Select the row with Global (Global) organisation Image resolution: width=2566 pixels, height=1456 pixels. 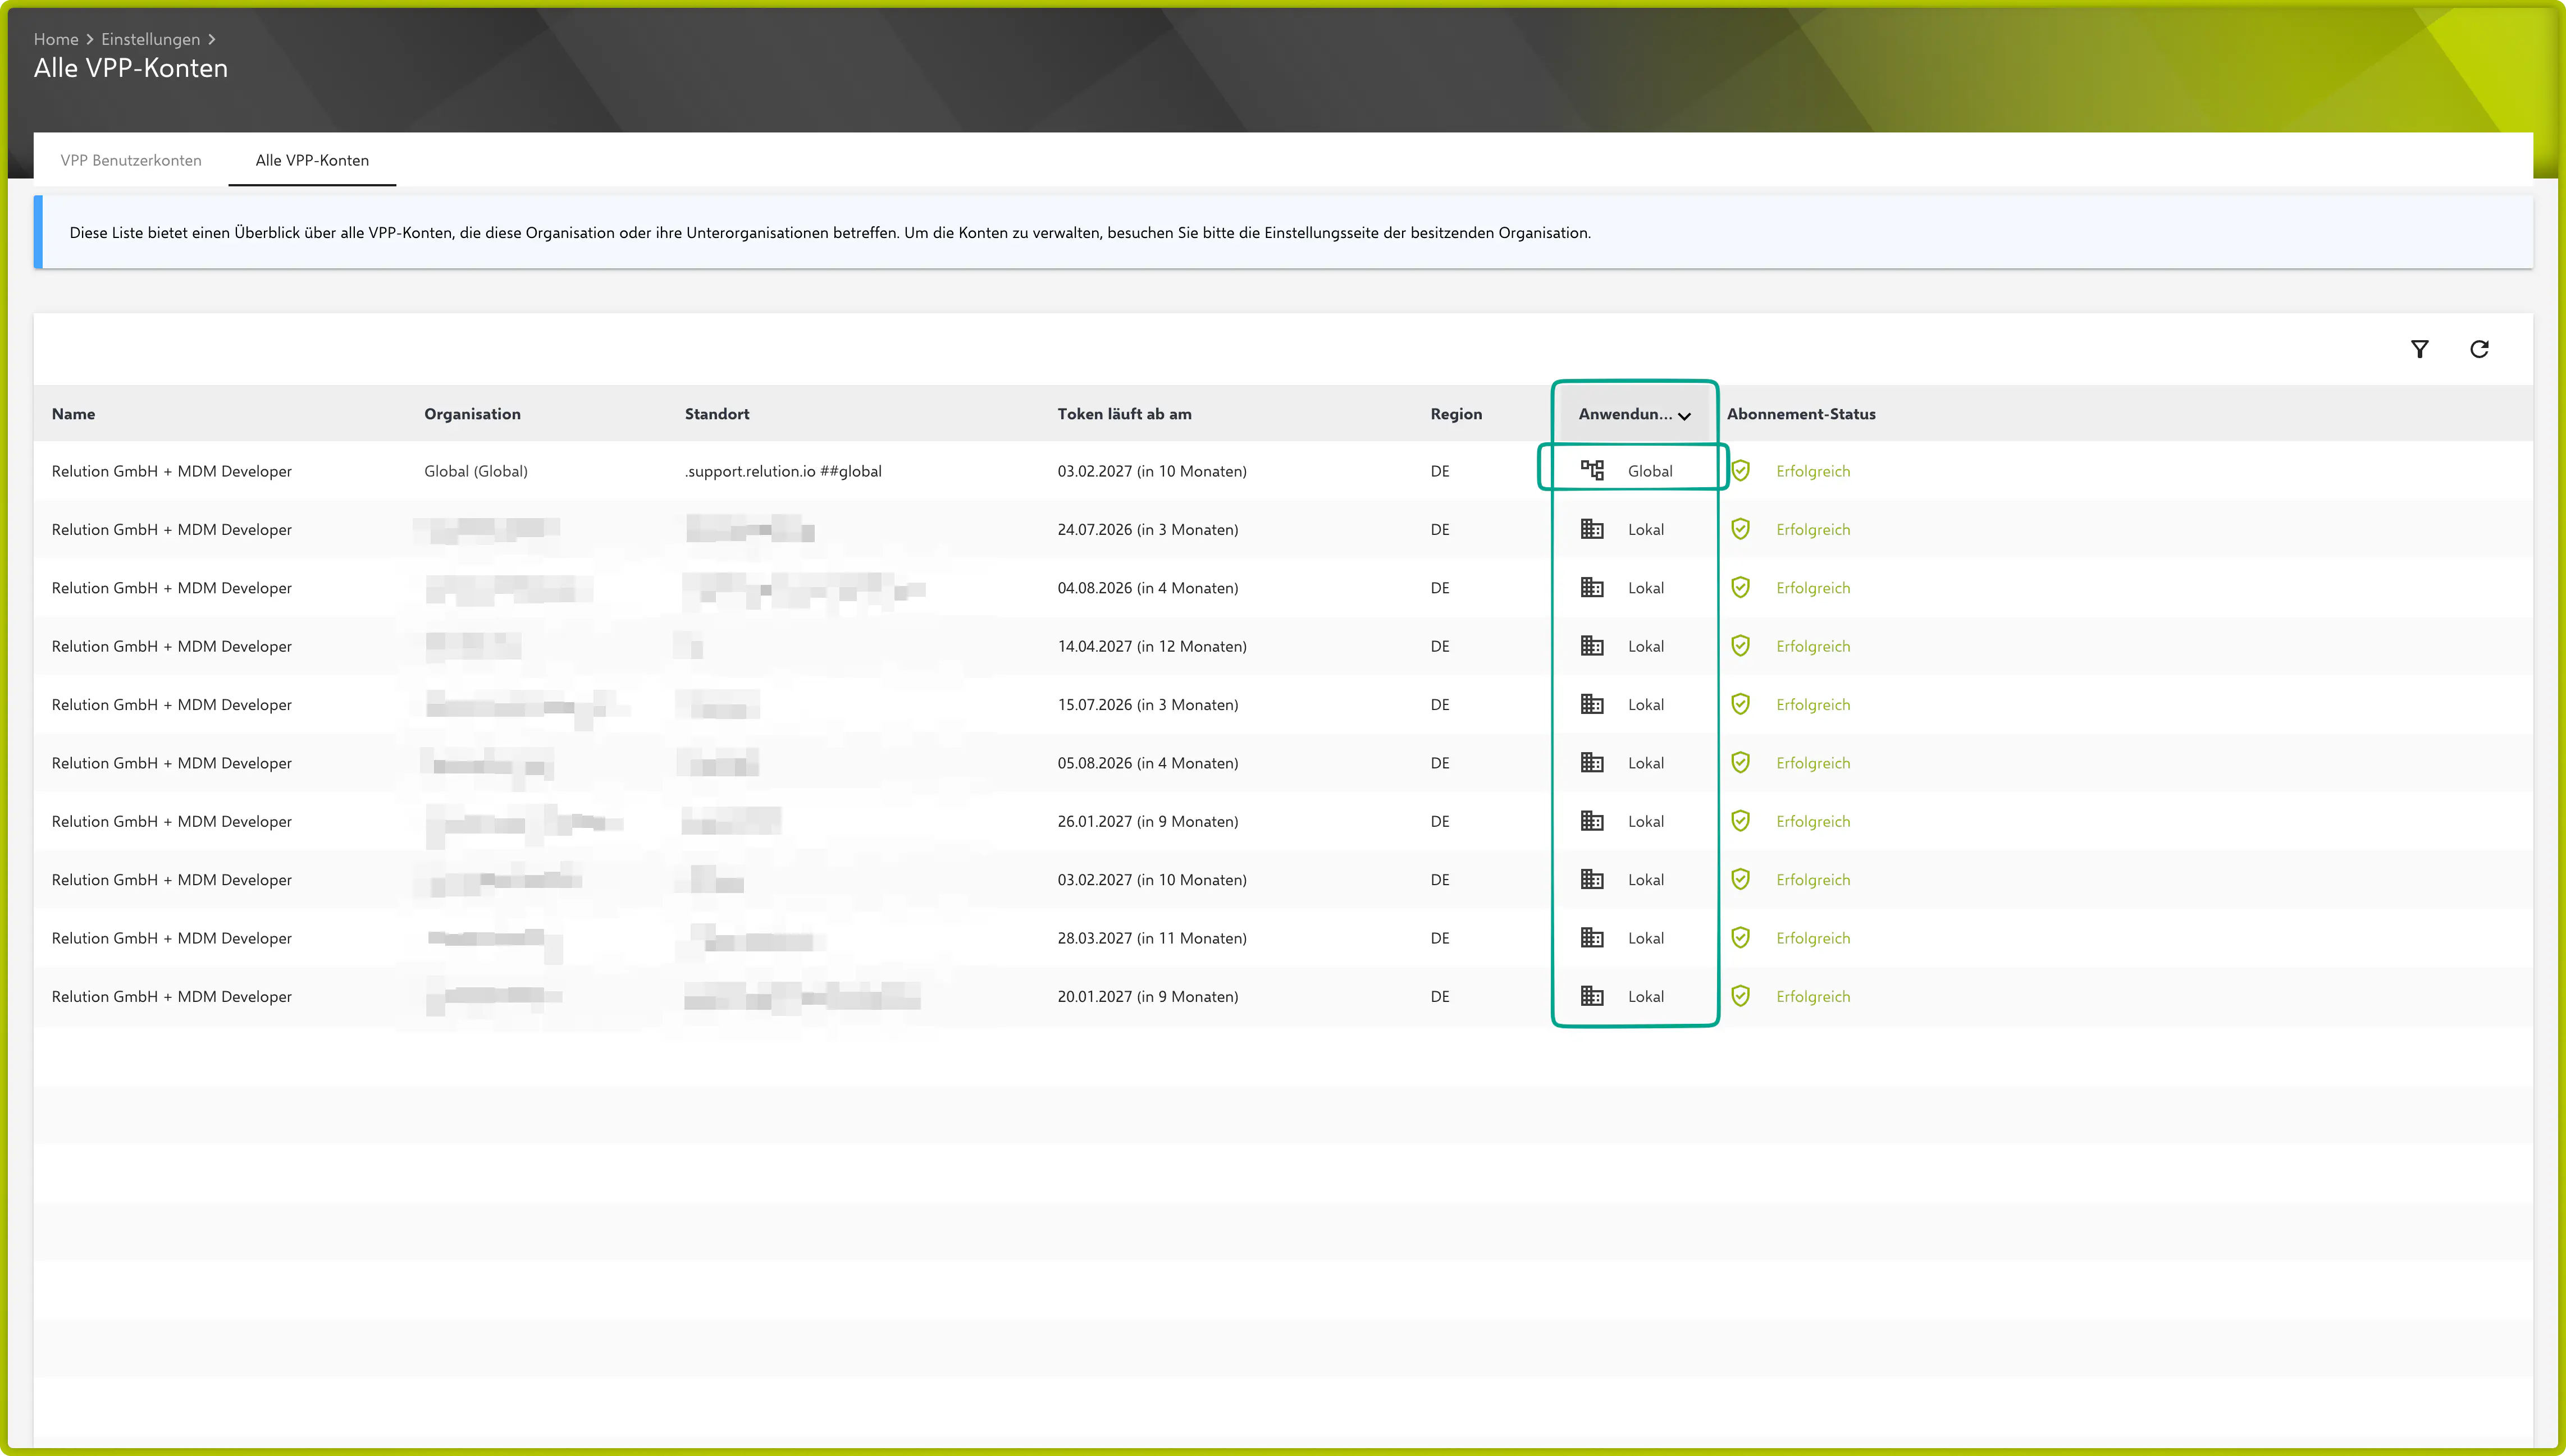pos(476,471)
